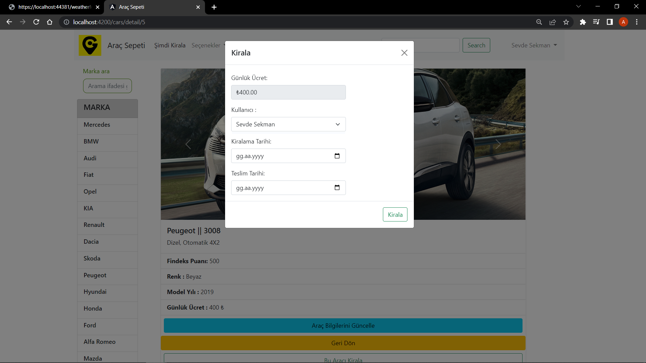Viewport: 646px width, 363px height.
Task: Close the Kirala modal with X icon
Action: click(x=404, y=53)
